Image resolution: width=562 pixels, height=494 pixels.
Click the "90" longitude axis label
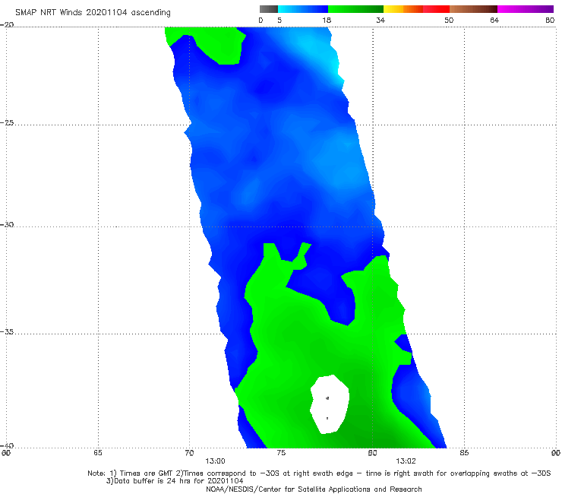pos(556,453)
